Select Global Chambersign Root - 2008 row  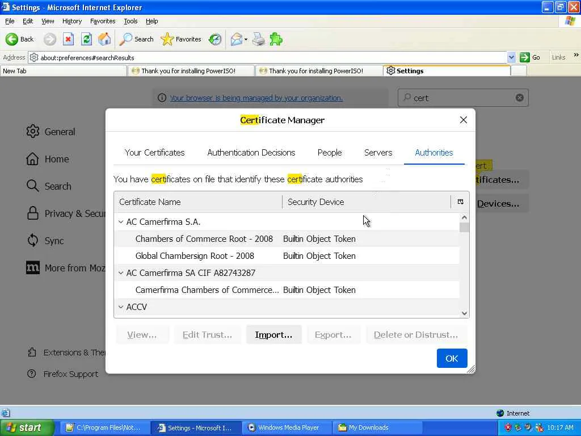coord(287,256)
